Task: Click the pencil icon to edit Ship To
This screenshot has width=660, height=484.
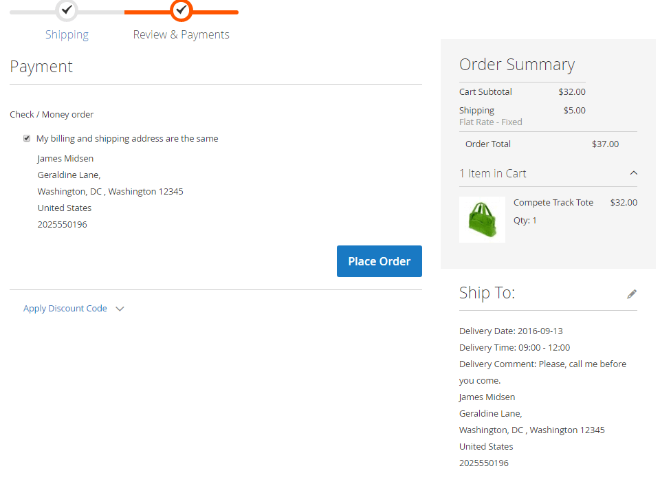Action: (632, 294)
